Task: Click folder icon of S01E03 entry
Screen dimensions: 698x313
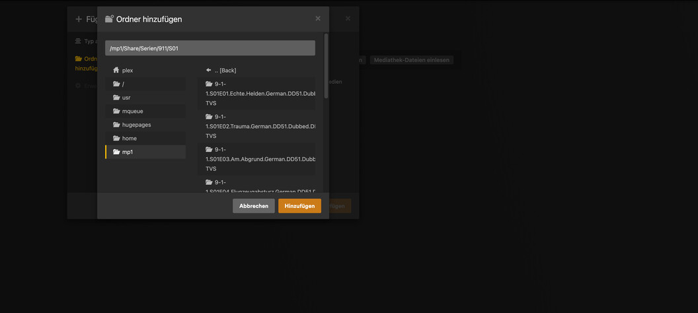Action: point(209,149)
